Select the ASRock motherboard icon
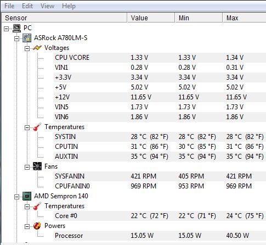This screenshot has width=266, height=245. (27, 38)
